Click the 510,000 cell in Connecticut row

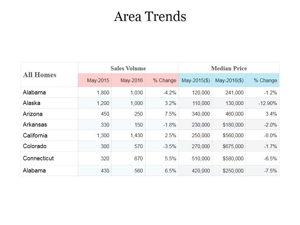pos(195,158)
